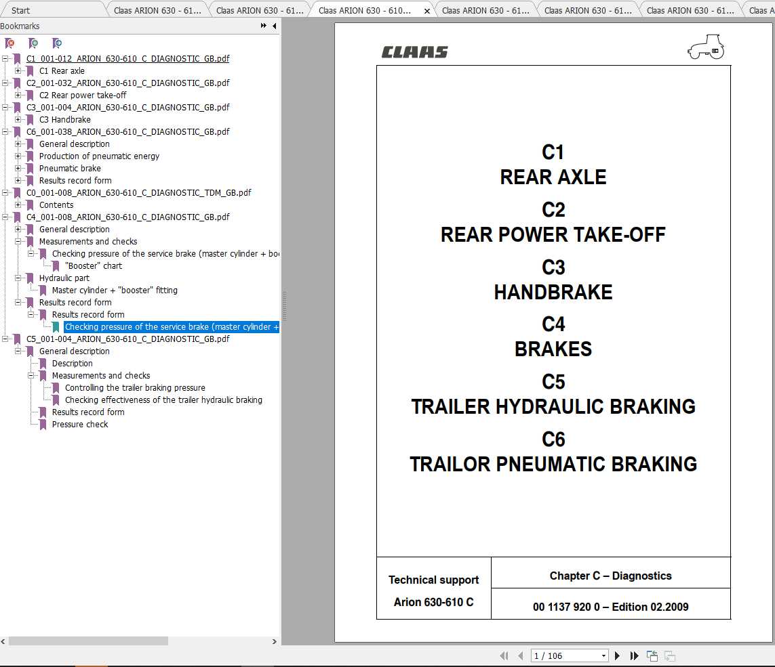
Task: Open C0_001-008_ARION DIAGNOSTIC_TDM_GB.pdf bookmark
Action: pyautogui.click(x=138, y=192)
